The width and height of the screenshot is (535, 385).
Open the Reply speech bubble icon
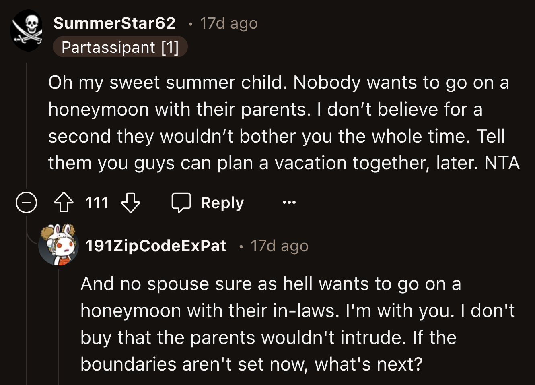[181, 202]
